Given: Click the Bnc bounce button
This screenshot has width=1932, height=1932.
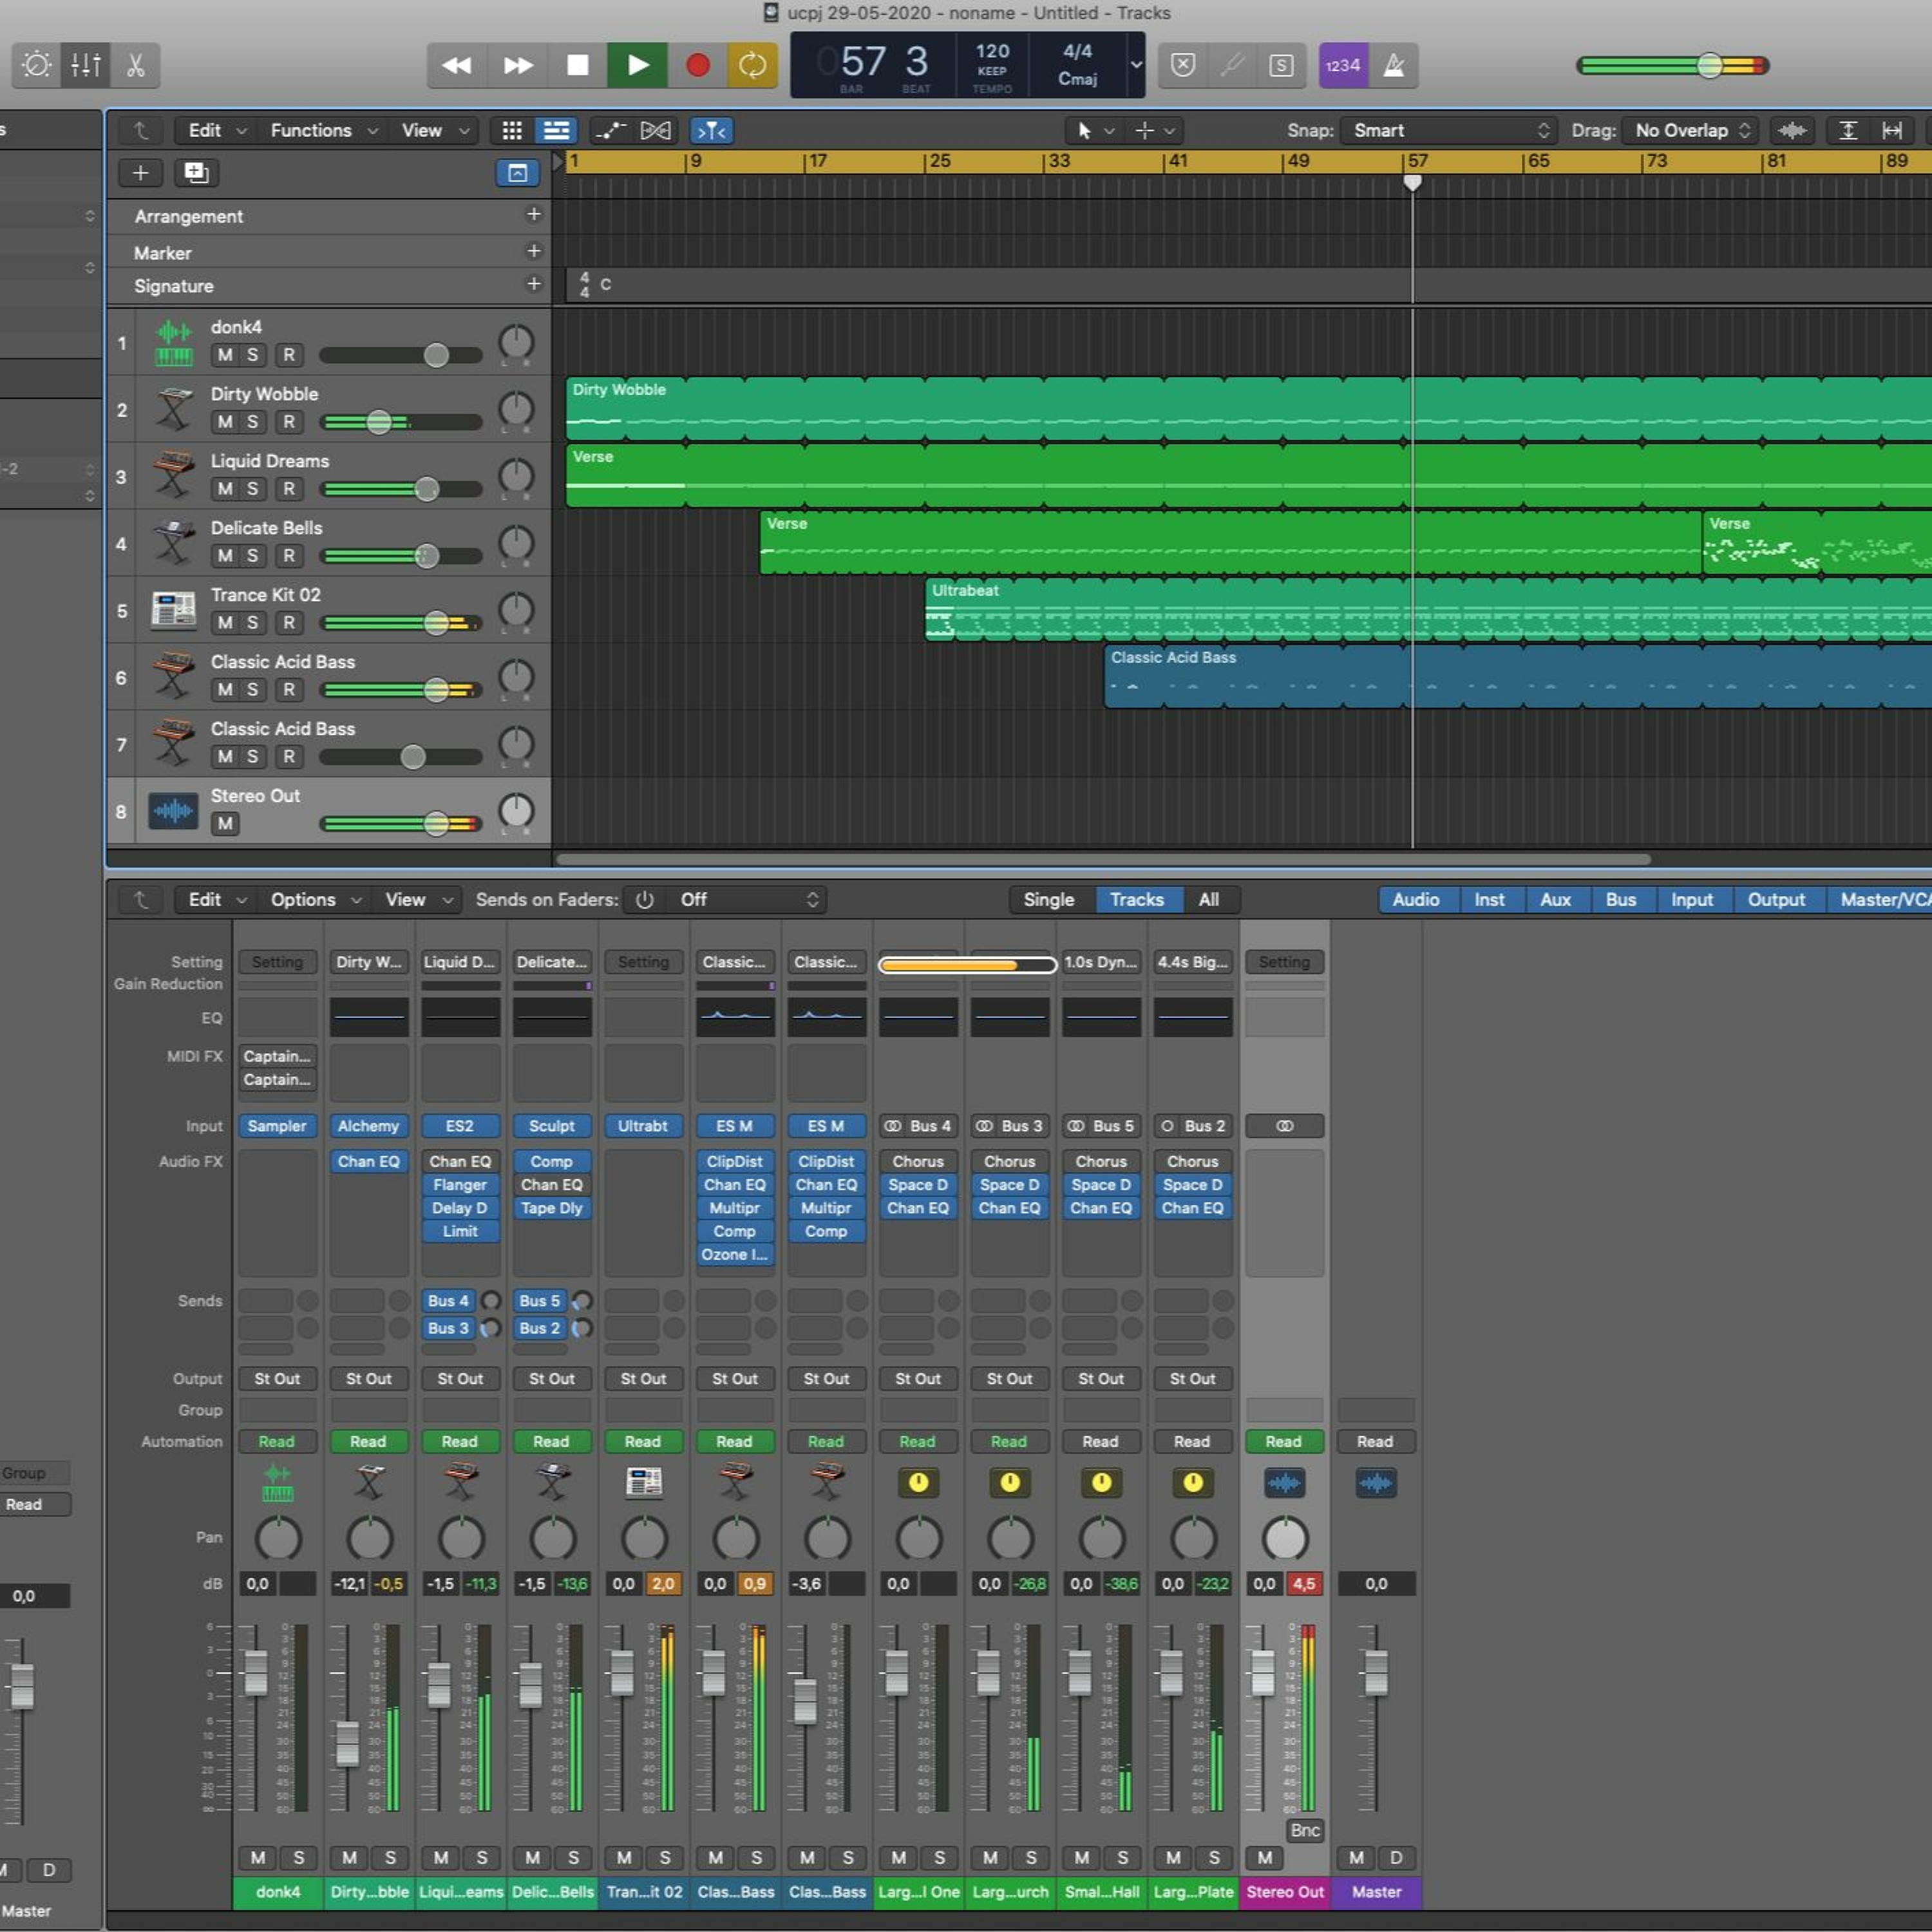Looking at the screenshot, I should pos(1304,1831).
